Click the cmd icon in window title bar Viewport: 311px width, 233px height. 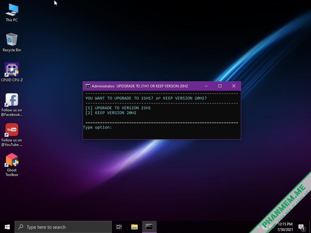click(x=87, y=86)
